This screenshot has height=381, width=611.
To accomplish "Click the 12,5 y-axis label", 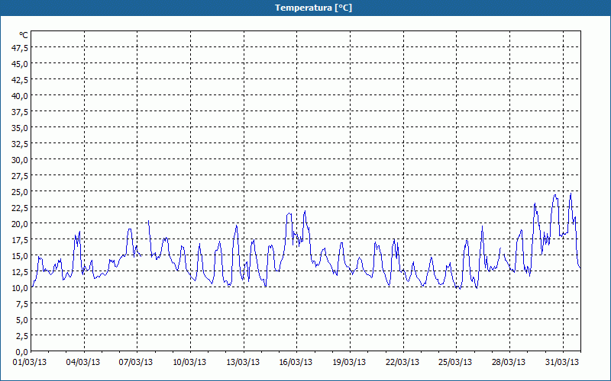I will (x=21, y=272).
